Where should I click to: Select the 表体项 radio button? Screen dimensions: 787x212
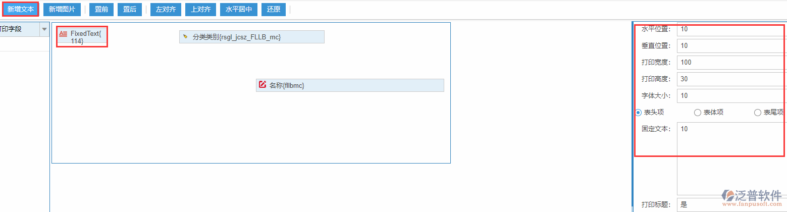pyautogui.click(x=698, y=113)
